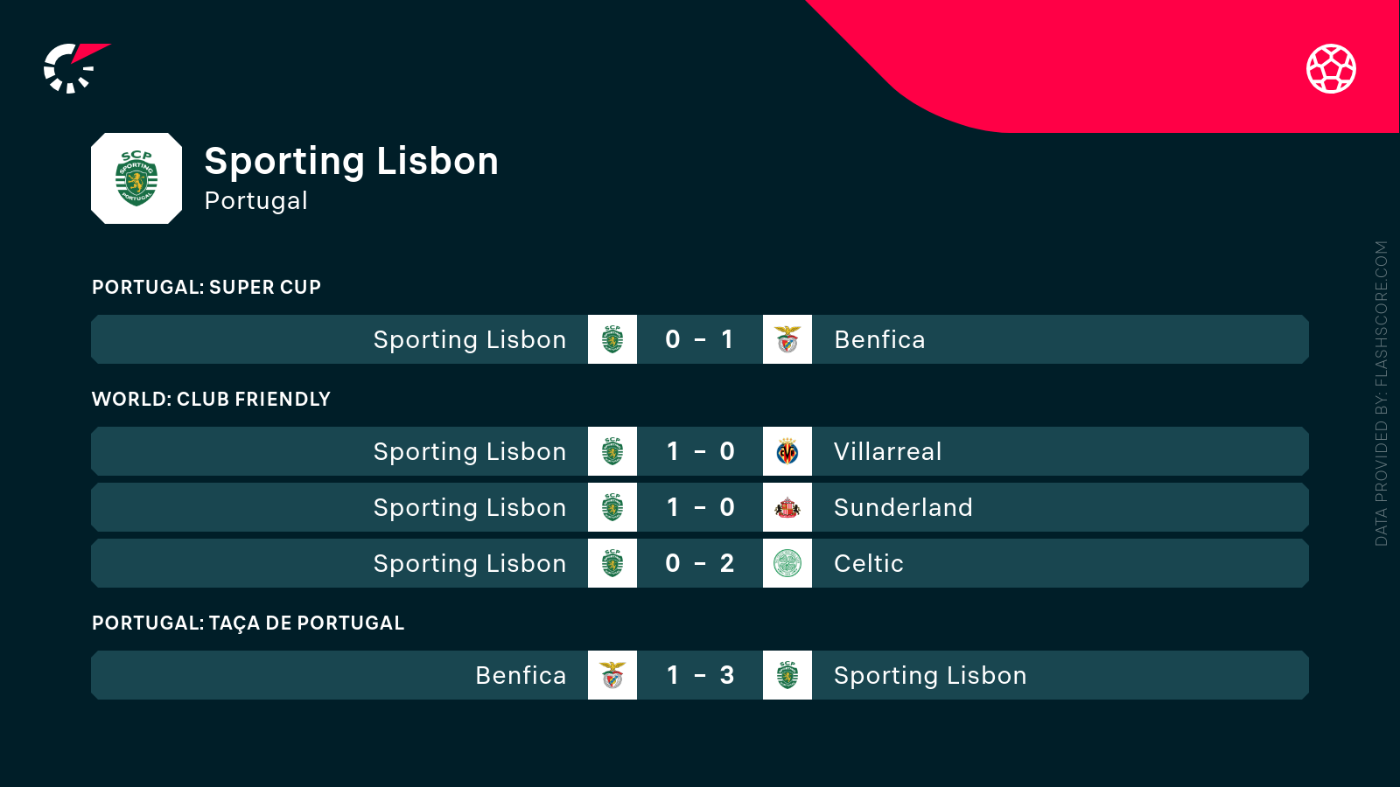1400x787 pixels.
Task: Click the Flashscore logo in top-left corner
Action: pyautogui.click(x=75, y=68)
